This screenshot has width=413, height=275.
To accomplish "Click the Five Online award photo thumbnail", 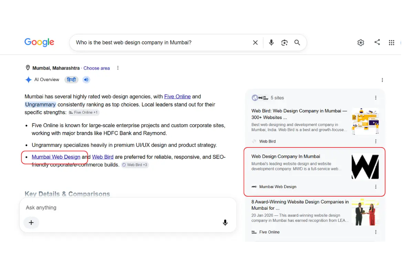I will click(x=365, y=212).
